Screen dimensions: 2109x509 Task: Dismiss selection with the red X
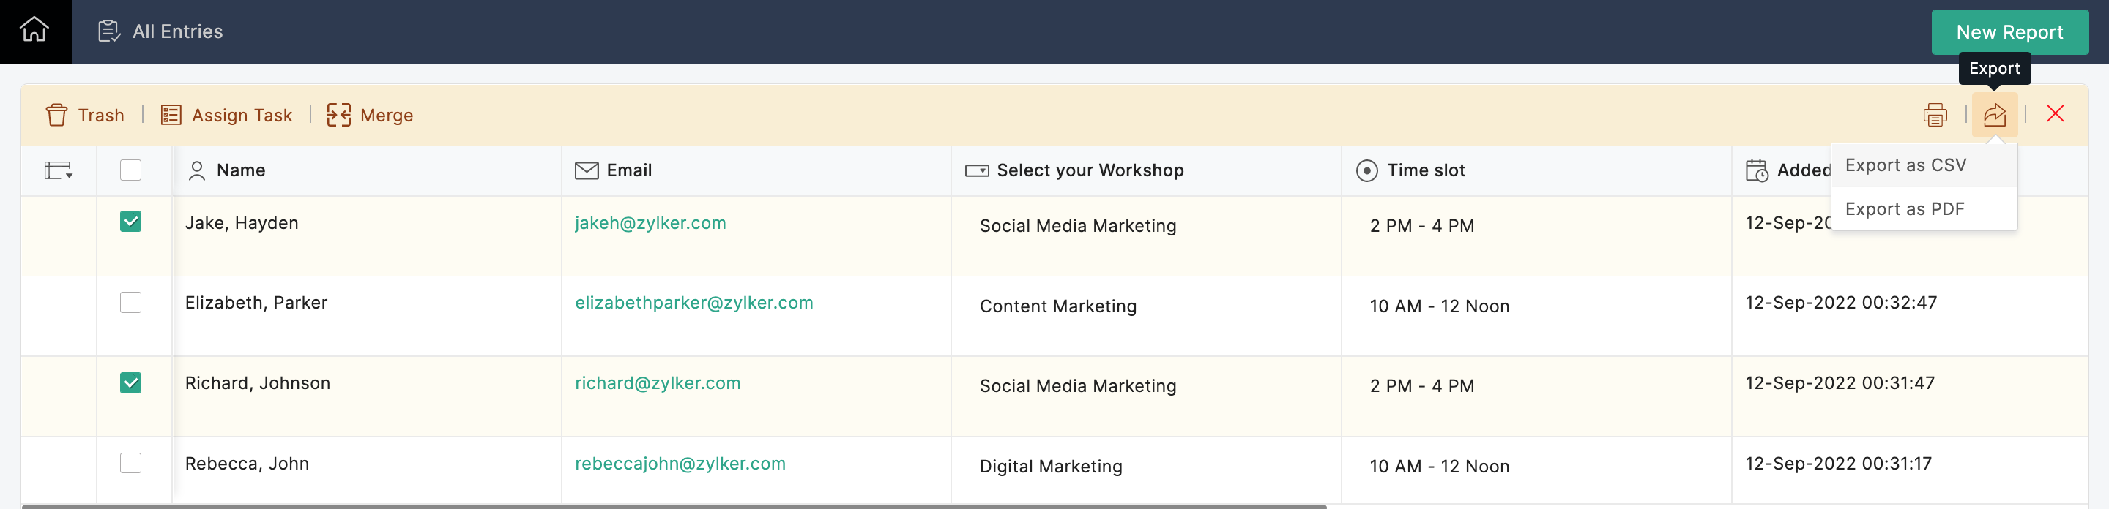(2055, 113)
